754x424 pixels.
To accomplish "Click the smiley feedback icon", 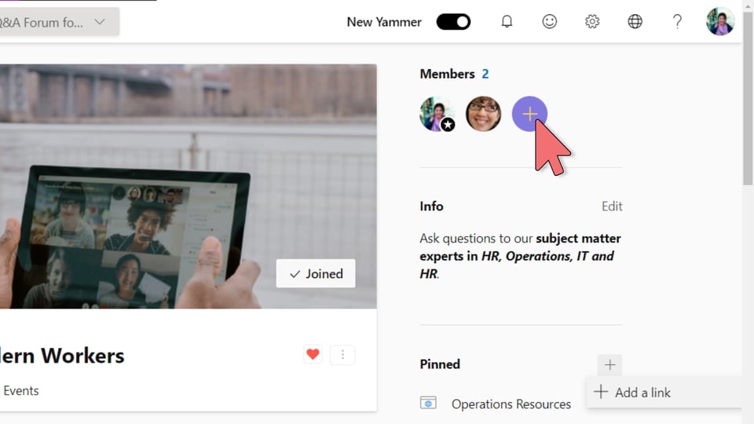I will [549, 22].
